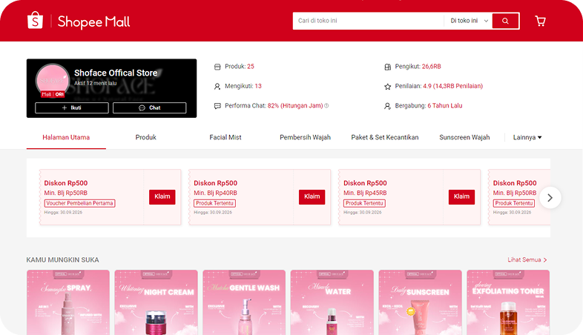The width and height of the screenshot is (583, 335).
Task: Open the Exfoliating Toner product thumbnail
Action: [x=508, y=302]
